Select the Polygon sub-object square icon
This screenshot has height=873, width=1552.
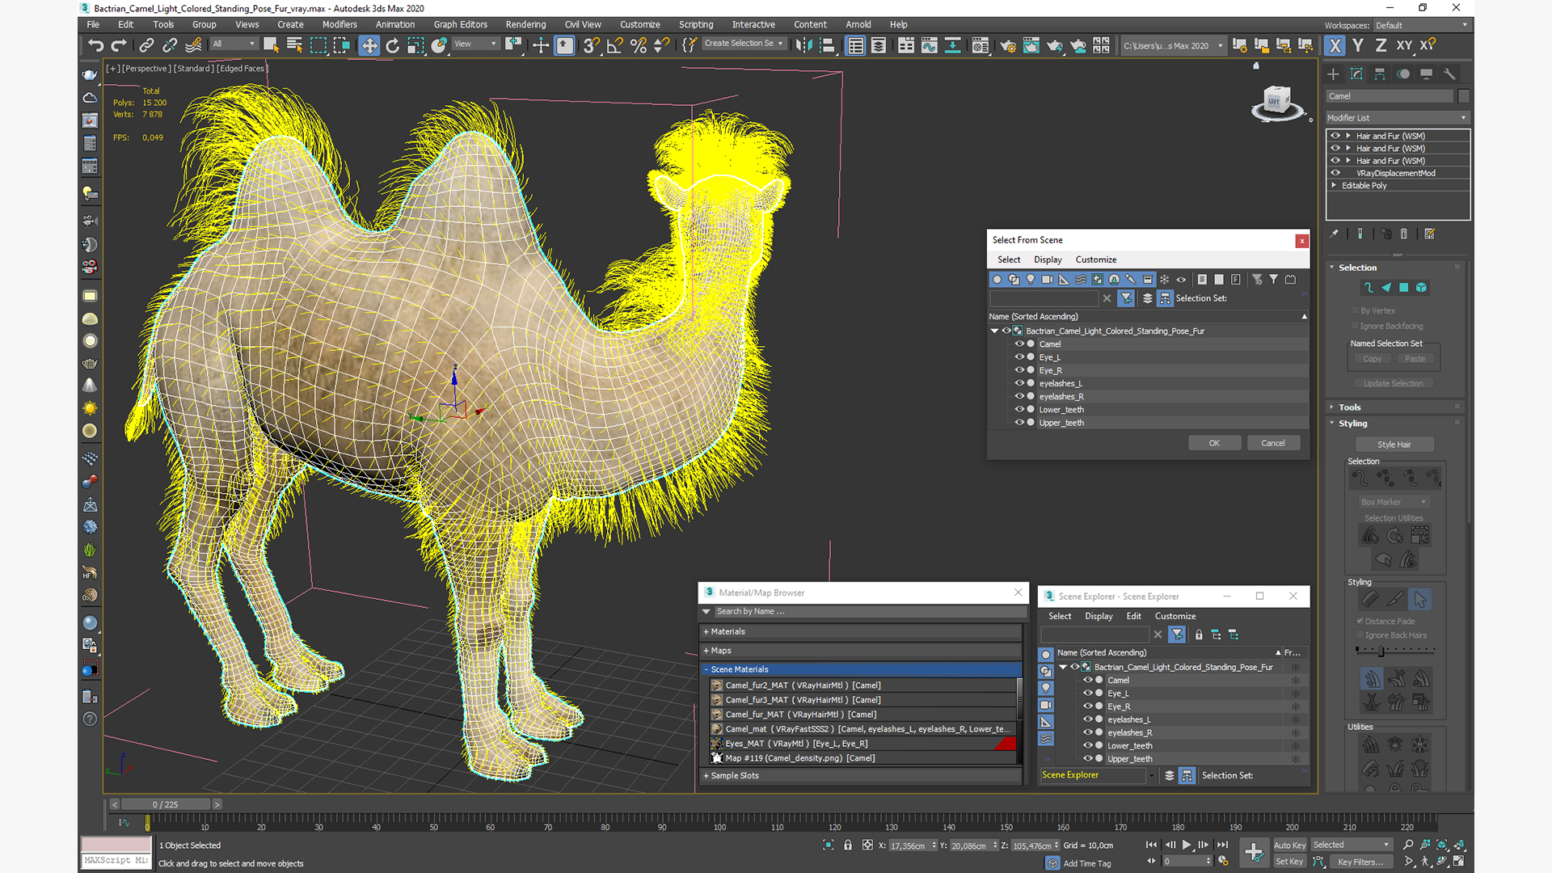click(1403, 288)
